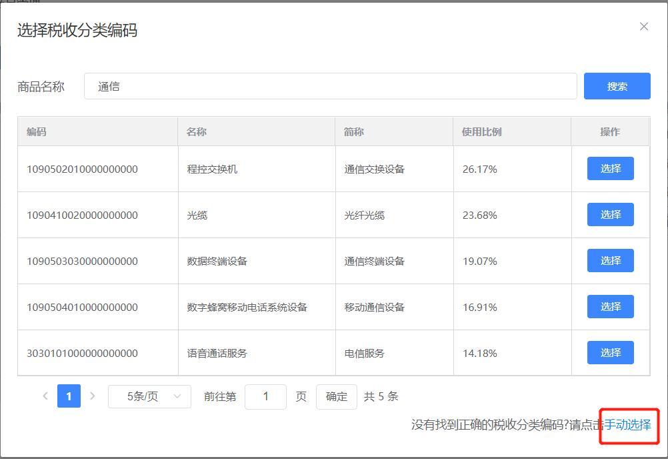The image size is (668, 459).
Task: Select page number 1 in pagination
Action: pos(69,396)
